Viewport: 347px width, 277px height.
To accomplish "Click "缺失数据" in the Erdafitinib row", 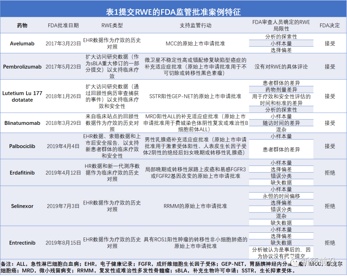I will 281,183.
